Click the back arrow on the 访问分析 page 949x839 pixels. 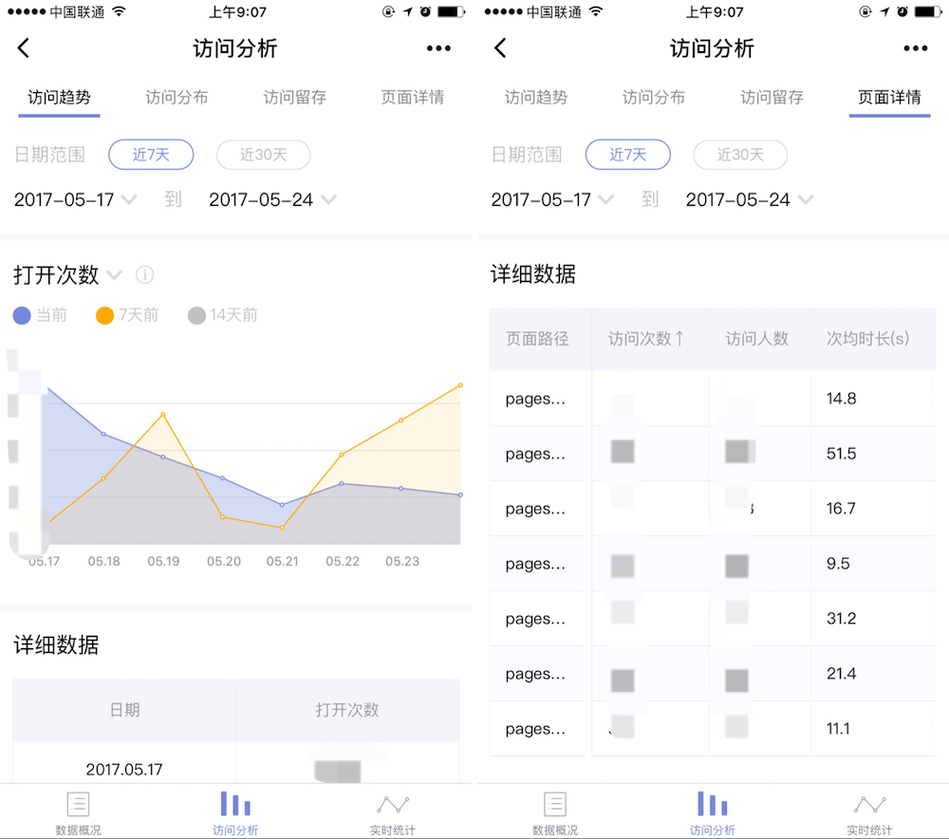pyautogui.click(x=24, y=47)
